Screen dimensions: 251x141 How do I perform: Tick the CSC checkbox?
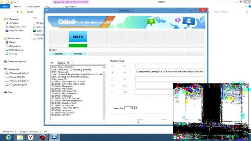113,86
